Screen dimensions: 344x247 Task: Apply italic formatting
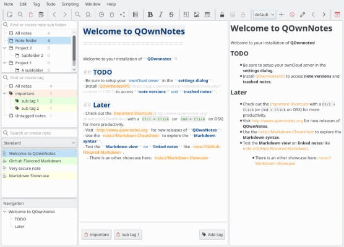pos(161,15)
